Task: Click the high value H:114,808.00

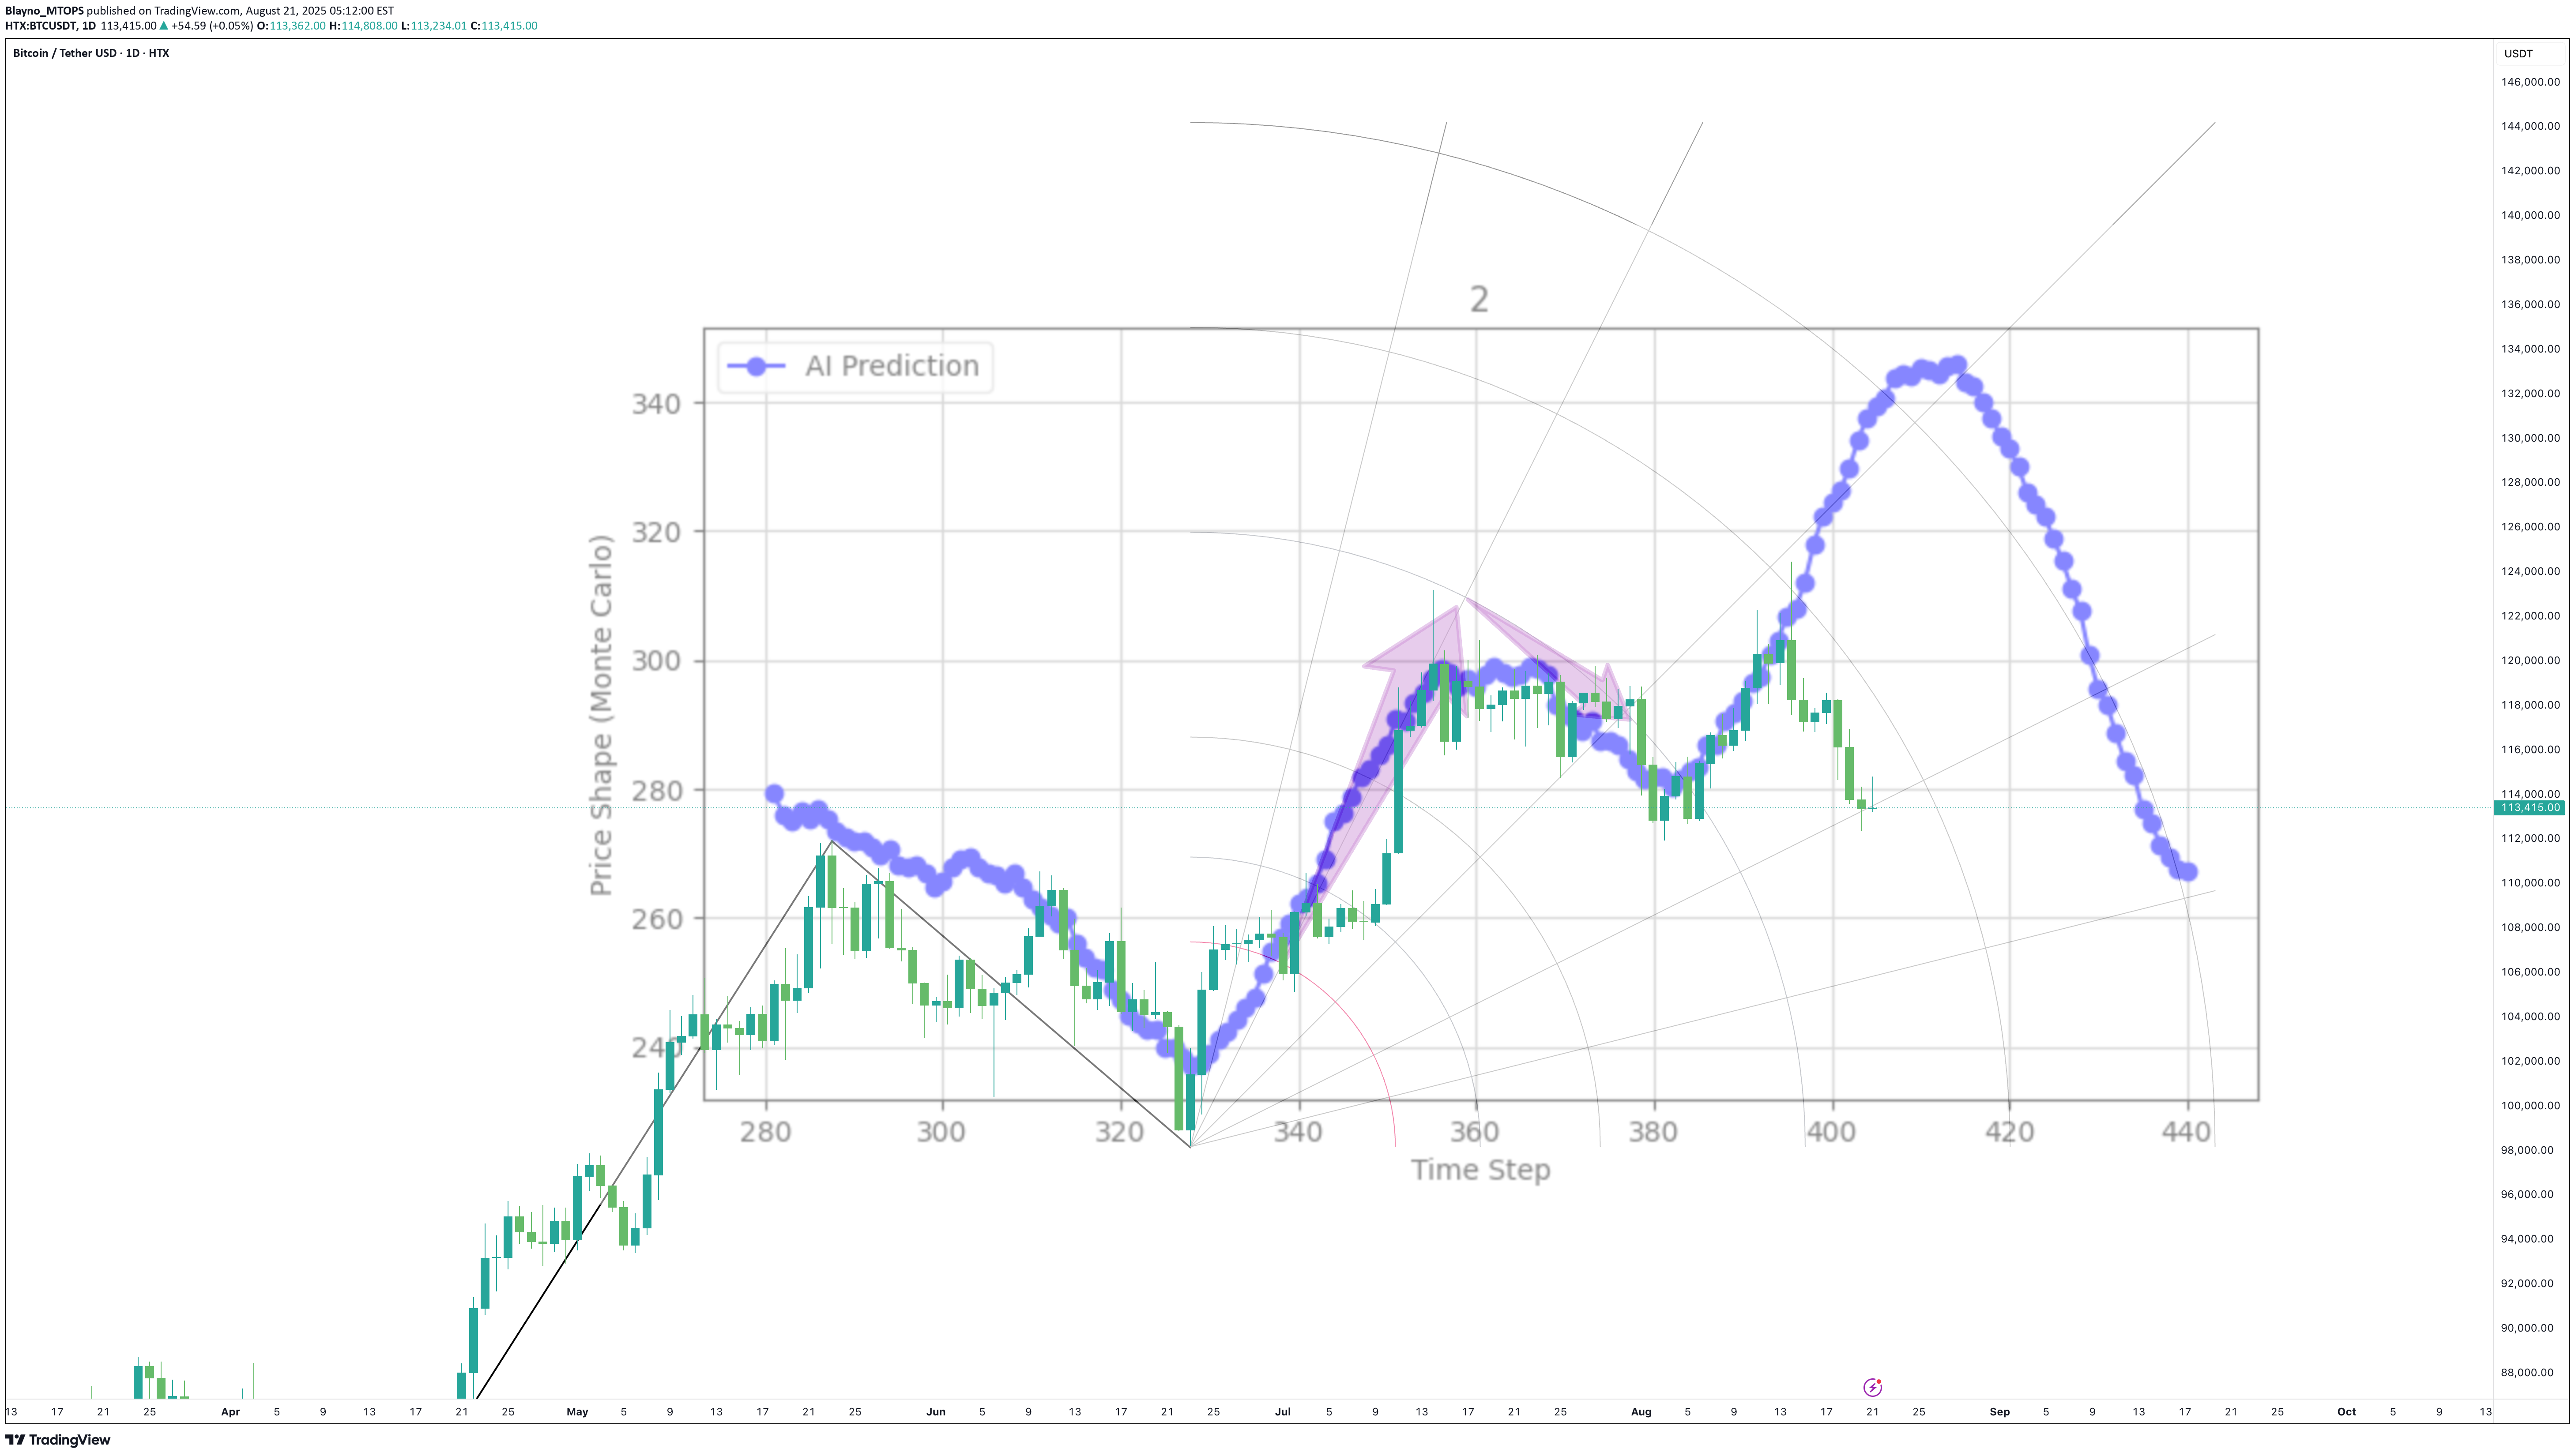Action: click(x=363, y=26)
